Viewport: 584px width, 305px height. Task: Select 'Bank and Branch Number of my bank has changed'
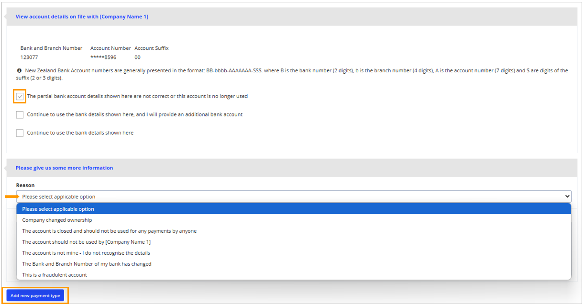pos(87,264)
